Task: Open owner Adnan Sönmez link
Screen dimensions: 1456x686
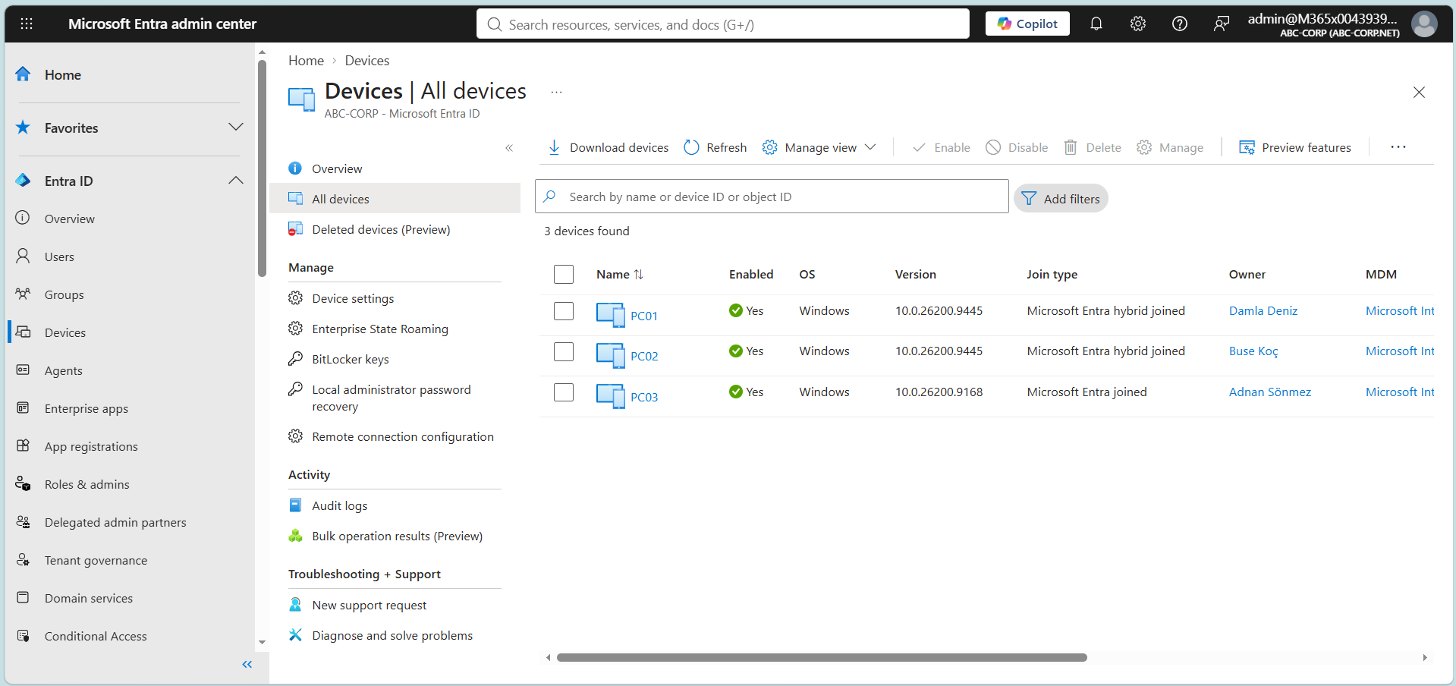Action: pos(1270,392)
